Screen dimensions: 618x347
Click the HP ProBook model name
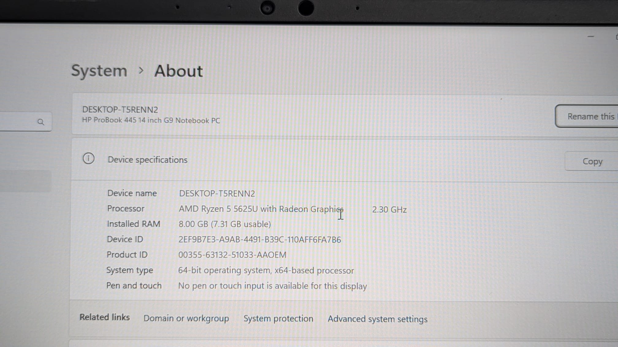151,121
